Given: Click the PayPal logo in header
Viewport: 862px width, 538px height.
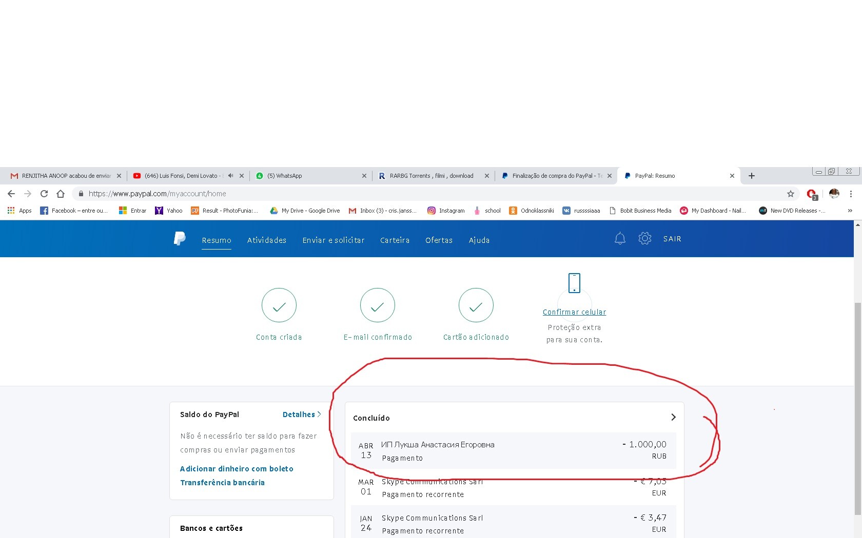Looking at the screenshot, I should [x=180, y=239].
